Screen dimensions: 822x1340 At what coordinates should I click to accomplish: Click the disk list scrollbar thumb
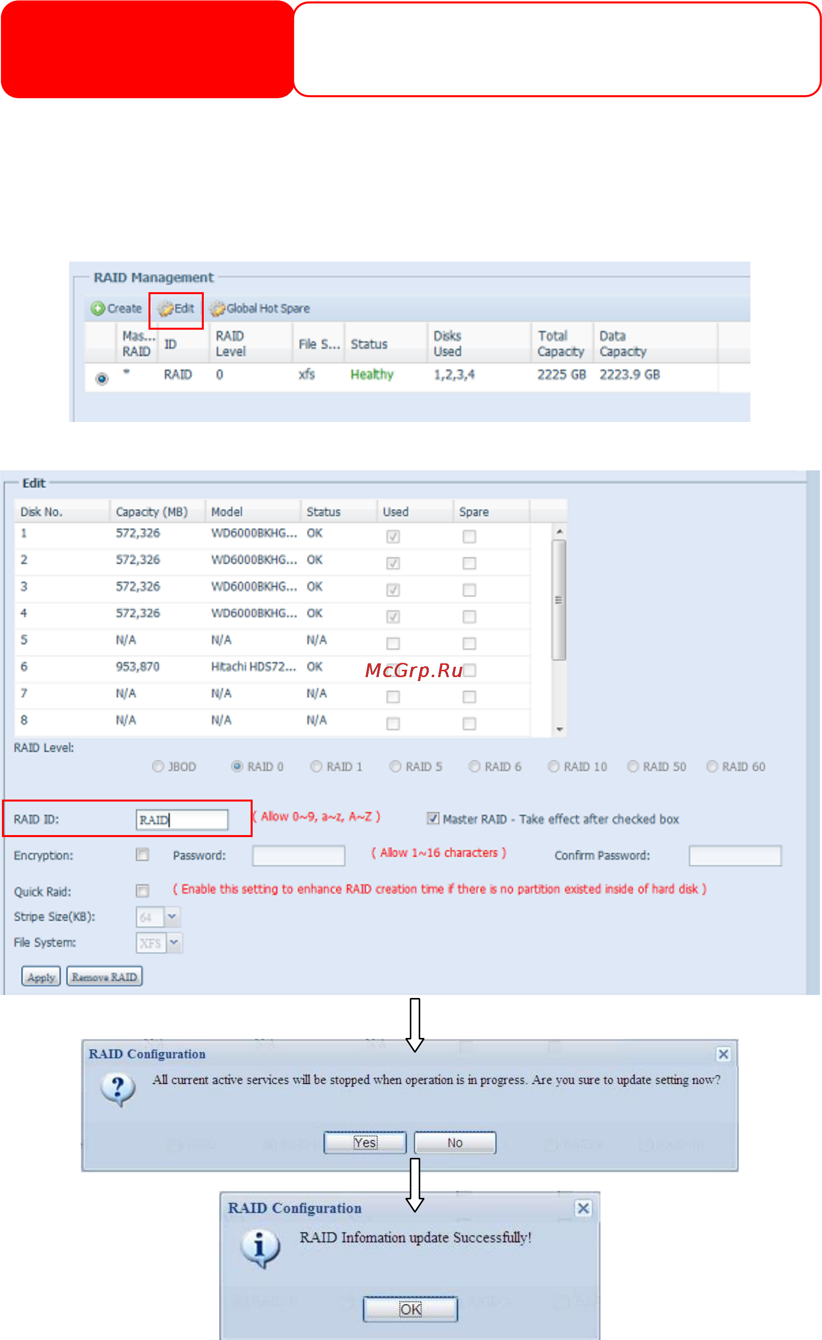click(559, 600)
